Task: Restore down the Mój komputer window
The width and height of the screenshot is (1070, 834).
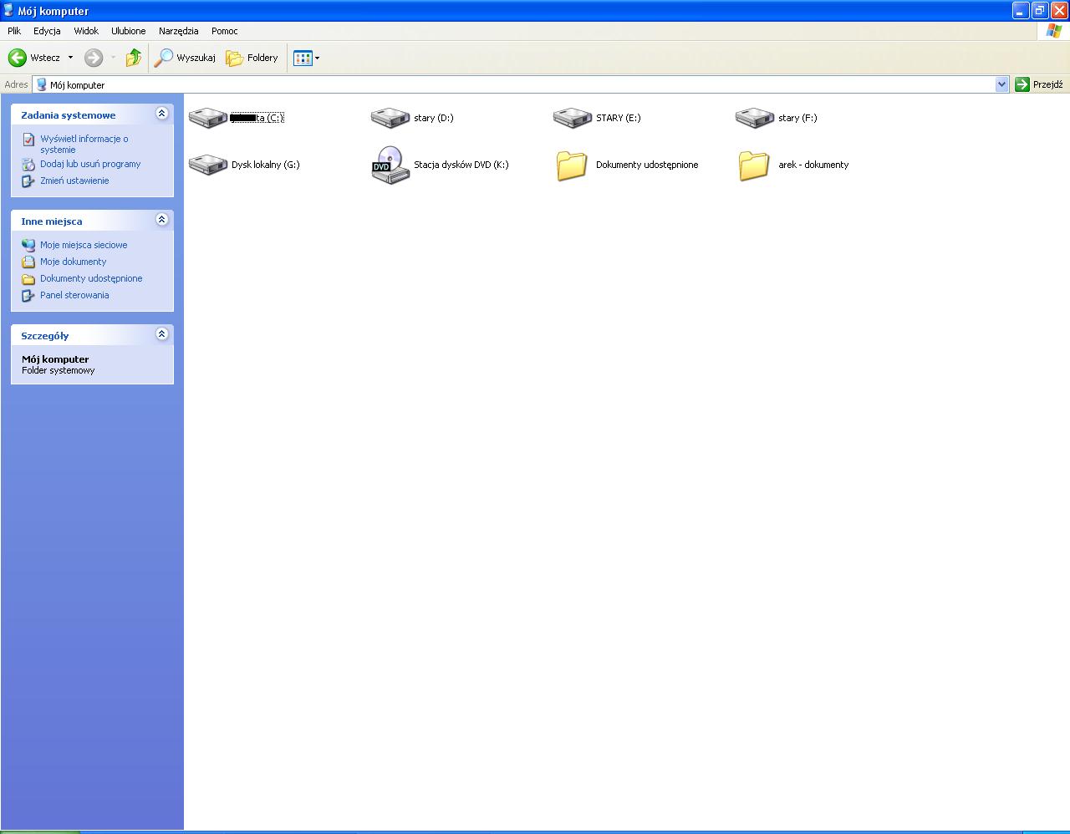Action: pyautogui.click(x=1040, y=11)
